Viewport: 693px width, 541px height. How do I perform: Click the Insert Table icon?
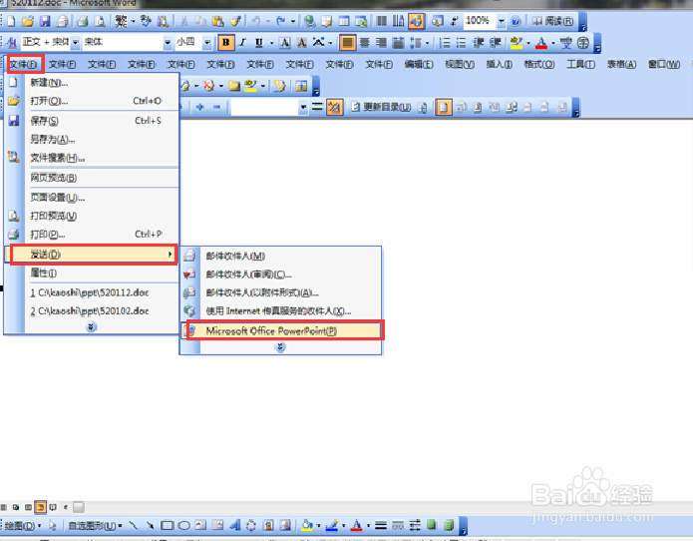pos(344,21)
